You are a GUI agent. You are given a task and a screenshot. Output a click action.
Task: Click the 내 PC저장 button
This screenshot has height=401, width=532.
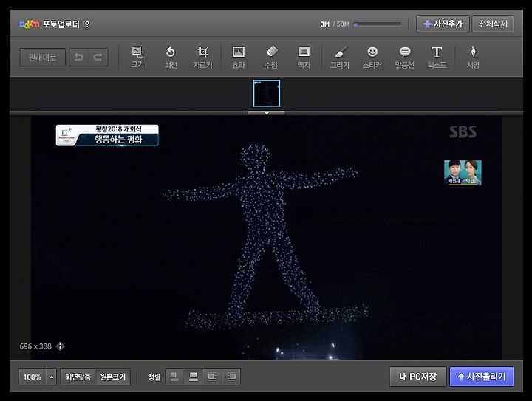coord(418,377)
